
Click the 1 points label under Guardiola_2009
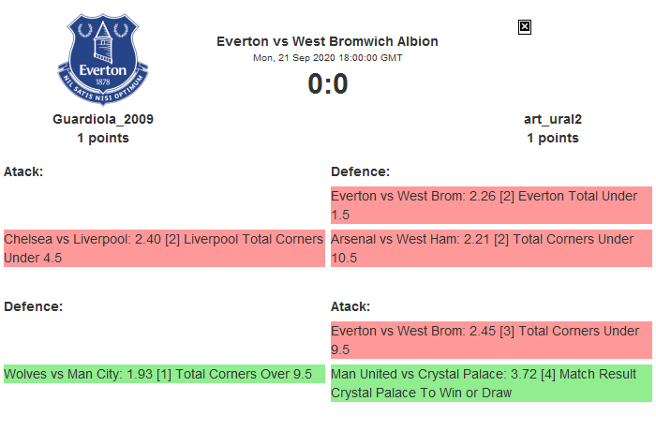103,138
